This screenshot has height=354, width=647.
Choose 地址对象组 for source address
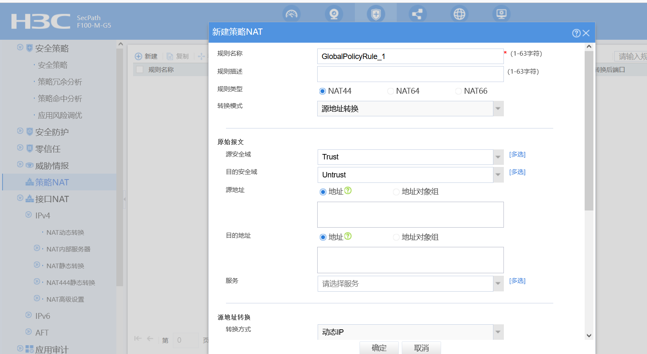point(396,192)
